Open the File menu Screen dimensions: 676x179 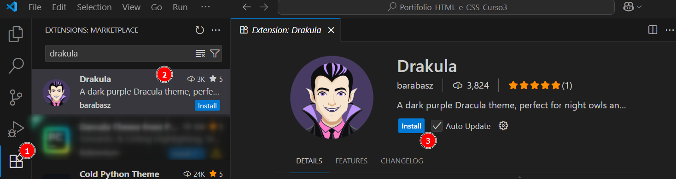click(35, 7)
